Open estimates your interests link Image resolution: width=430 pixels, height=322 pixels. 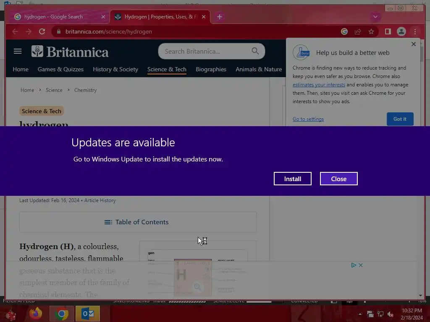point(319,85)
